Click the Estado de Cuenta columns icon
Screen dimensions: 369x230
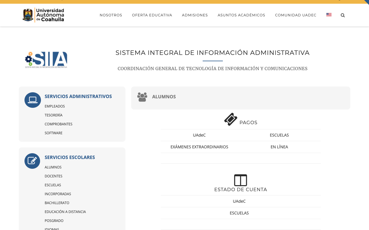click(x=240, y=180)
